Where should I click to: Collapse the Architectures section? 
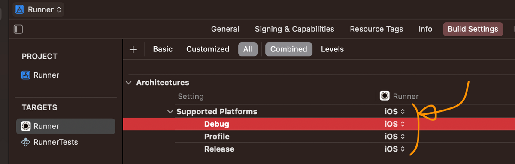[129, 83]
